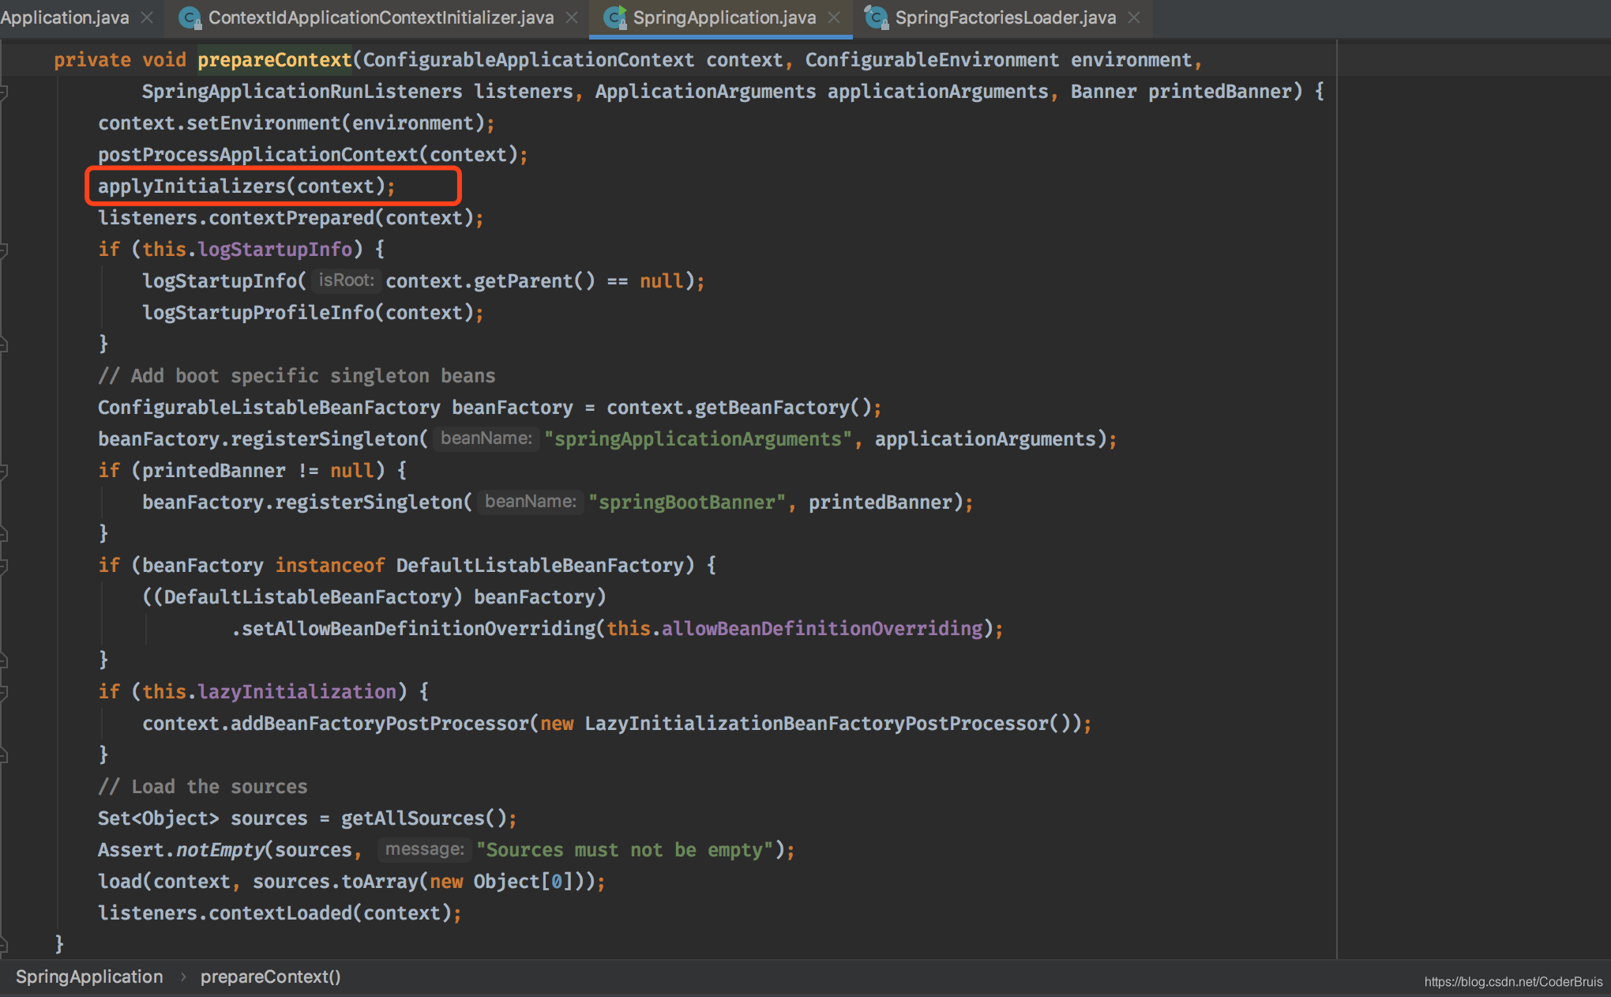Click the 'message:' parameter hint

[425, 849]
